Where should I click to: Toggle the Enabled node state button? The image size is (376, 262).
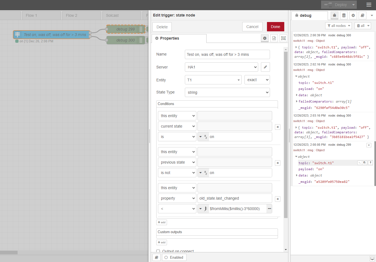pos(174,257)
